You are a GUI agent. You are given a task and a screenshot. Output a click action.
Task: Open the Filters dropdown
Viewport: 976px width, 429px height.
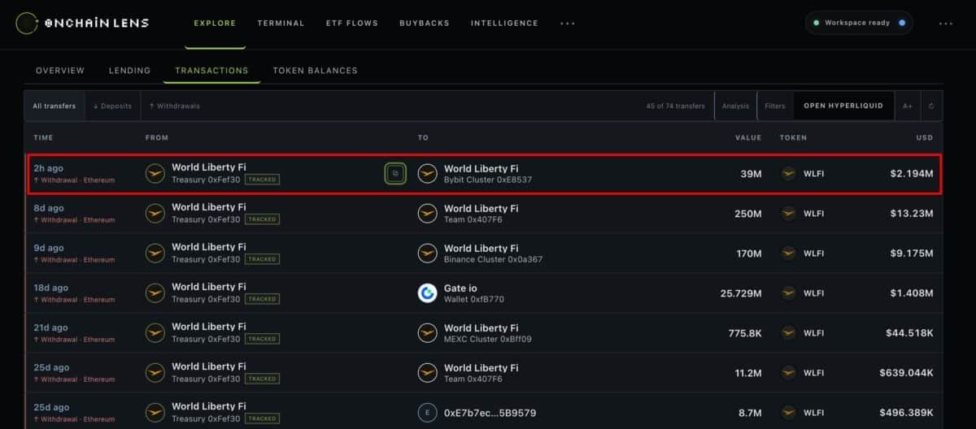(x=775, y=106)
